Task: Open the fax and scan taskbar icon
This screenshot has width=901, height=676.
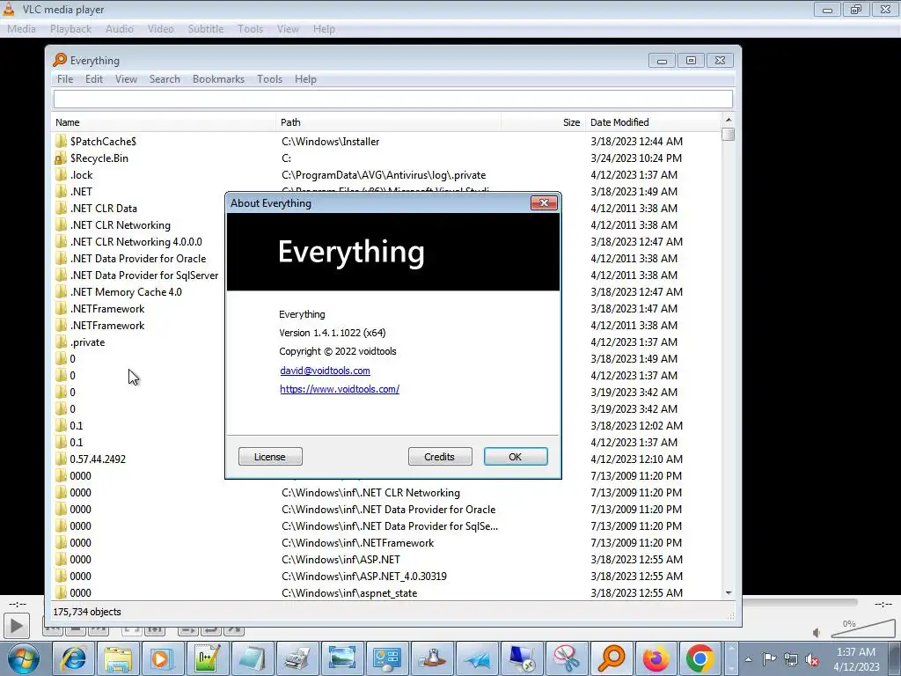Action: (297, 658)
